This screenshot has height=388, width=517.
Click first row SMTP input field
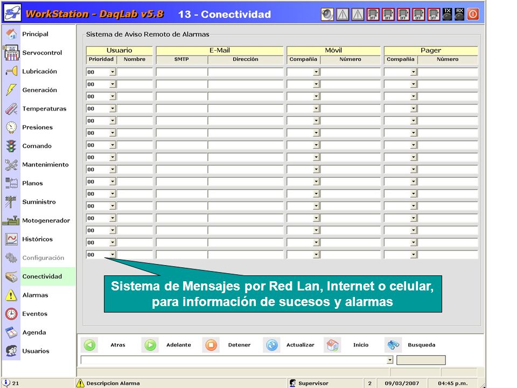[181, 72]
